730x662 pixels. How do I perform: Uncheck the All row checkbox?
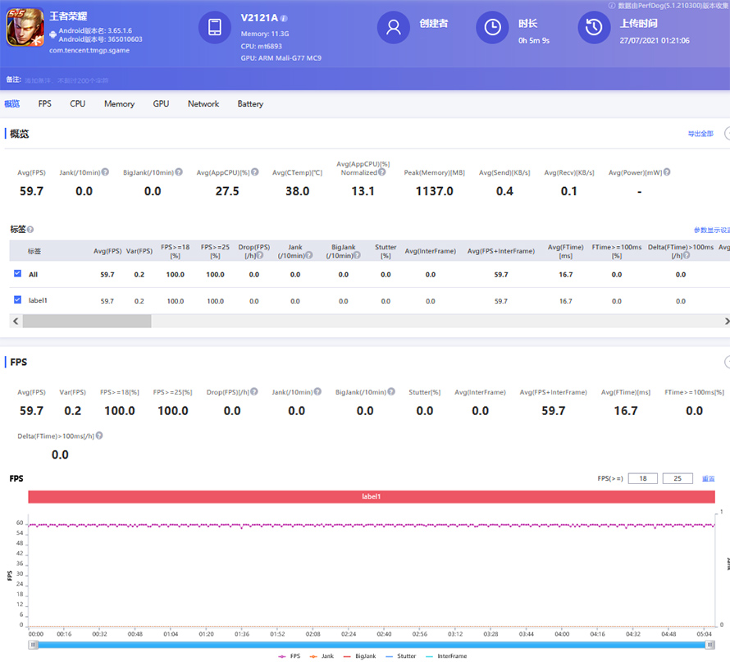pyautogui.click(x=18, y=273)
